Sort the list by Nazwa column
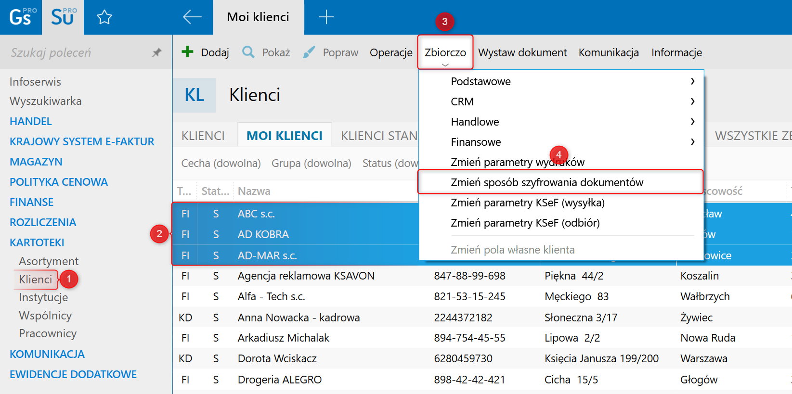This screenshot has width=792, height=394. pos(254,191)
